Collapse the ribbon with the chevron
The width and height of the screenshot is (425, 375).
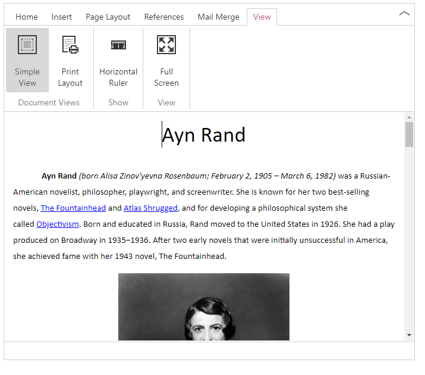click(404, 13)
